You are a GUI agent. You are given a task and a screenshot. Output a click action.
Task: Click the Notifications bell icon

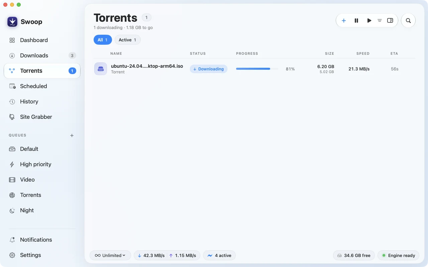coord(12,240)
